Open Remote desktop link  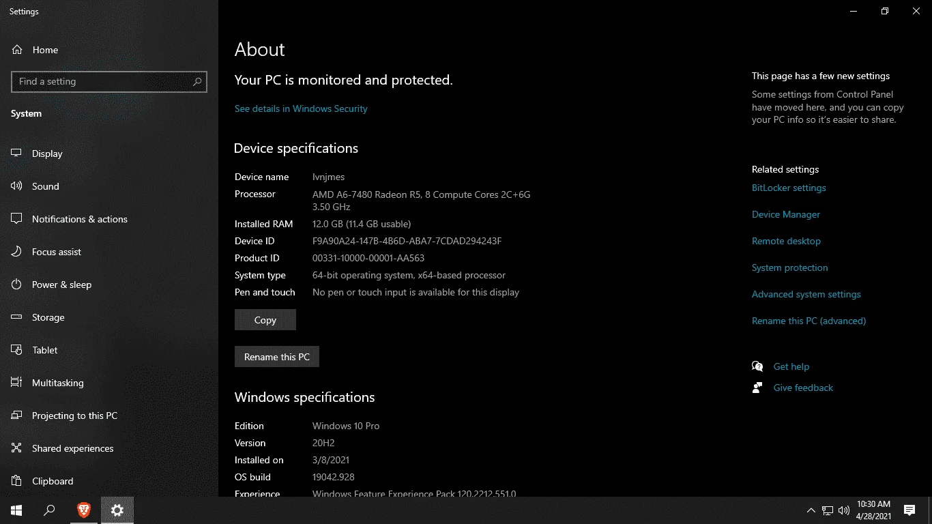(786, 241)
